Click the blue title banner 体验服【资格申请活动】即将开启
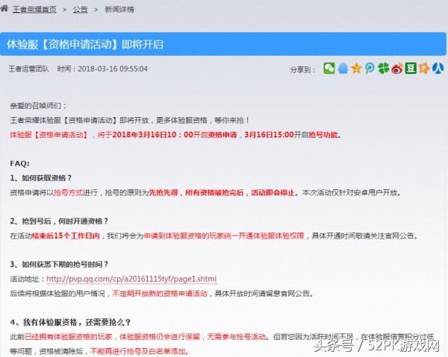Viewport: 448px width, 357px height. pyautogui.click(x=223, y=44)
